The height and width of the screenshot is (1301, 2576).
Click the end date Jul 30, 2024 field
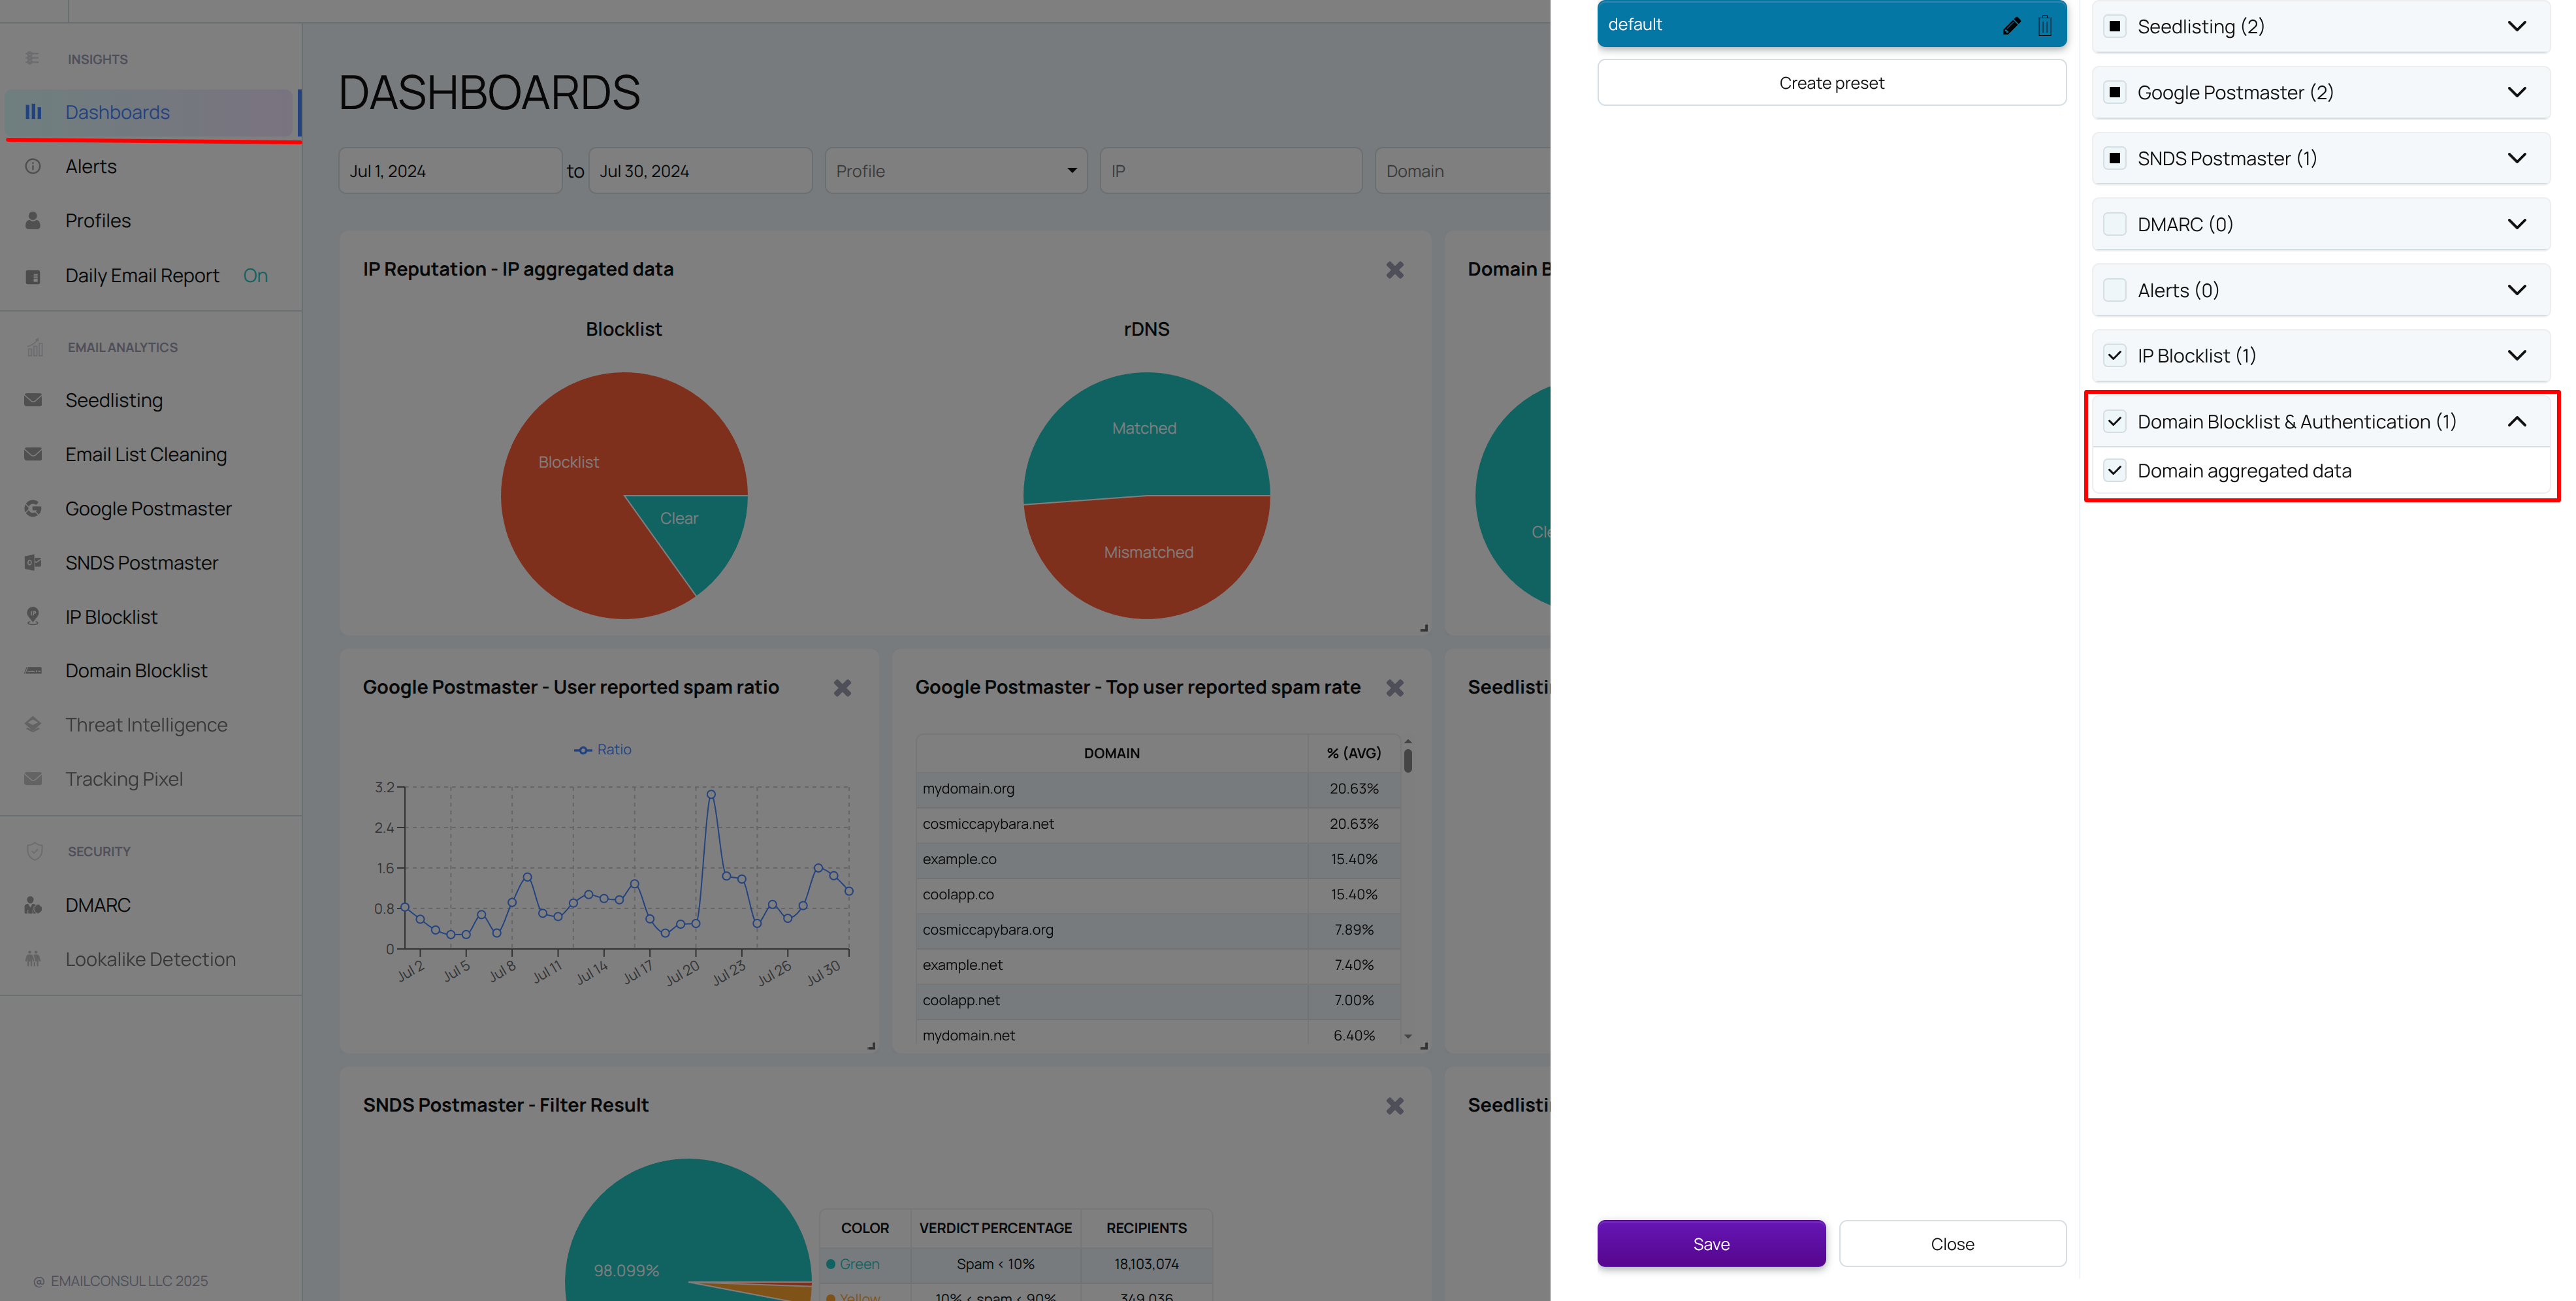coord(700,171)
